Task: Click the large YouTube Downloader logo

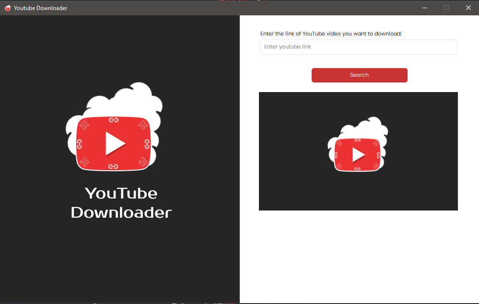Action: point(114,126)
